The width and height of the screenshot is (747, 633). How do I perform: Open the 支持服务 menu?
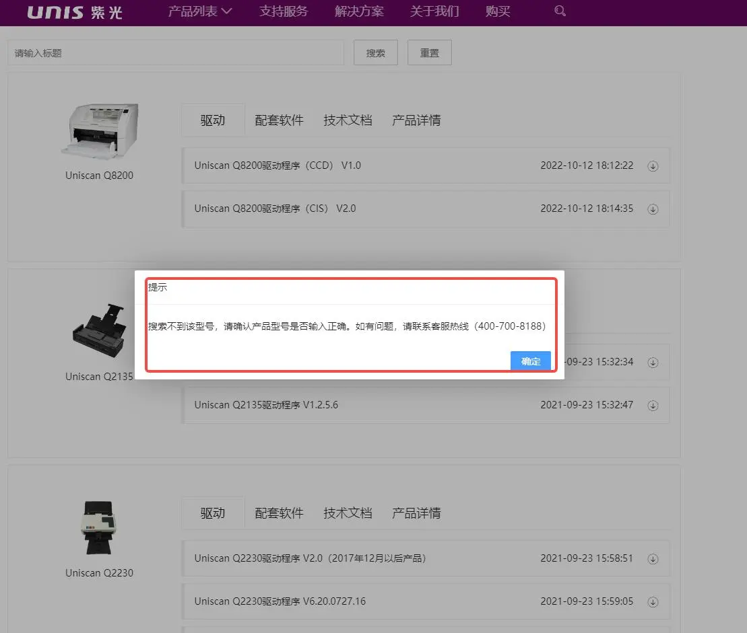pos(284,11)
